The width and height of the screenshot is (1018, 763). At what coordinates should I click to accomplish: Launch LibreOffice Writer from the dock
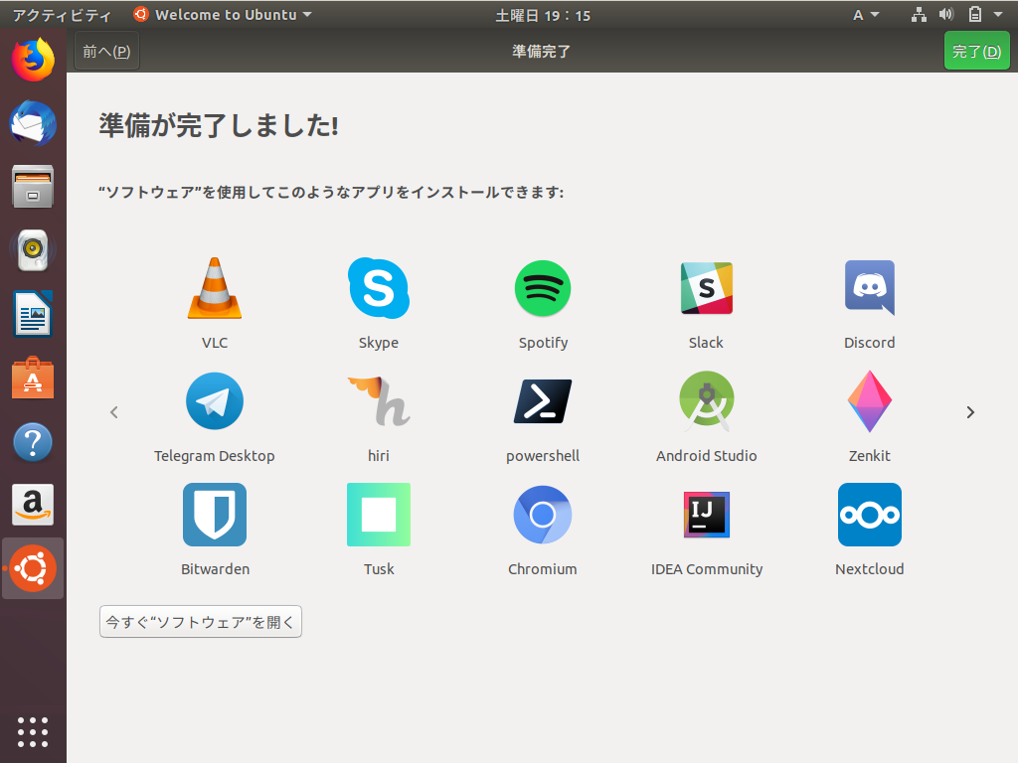pyautogui.click(x=33, y=313)
